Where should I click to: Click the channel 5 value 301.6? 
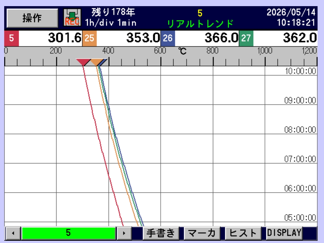pos(65,38)
